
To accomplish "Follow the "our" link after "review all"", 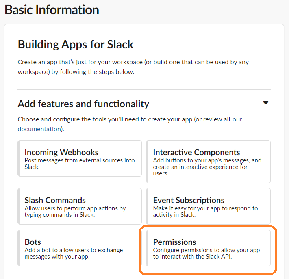I will [x=237, y=119].
